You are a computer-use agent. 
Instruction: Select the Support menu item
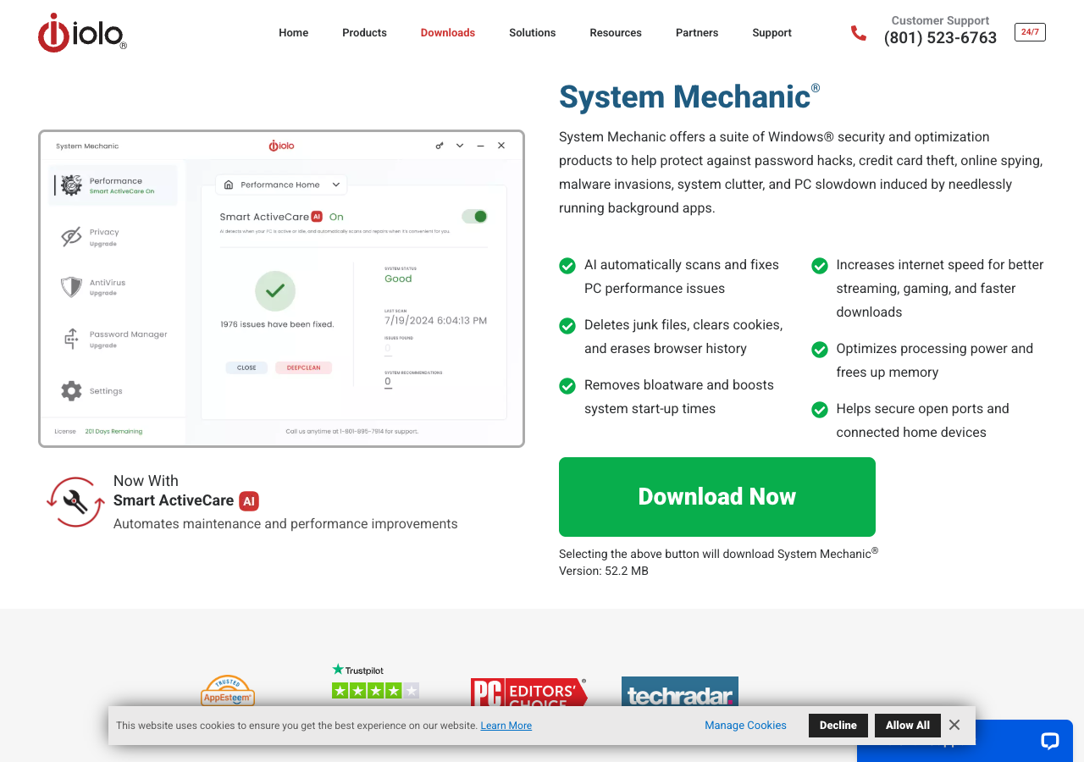click(x=772, y=32)
